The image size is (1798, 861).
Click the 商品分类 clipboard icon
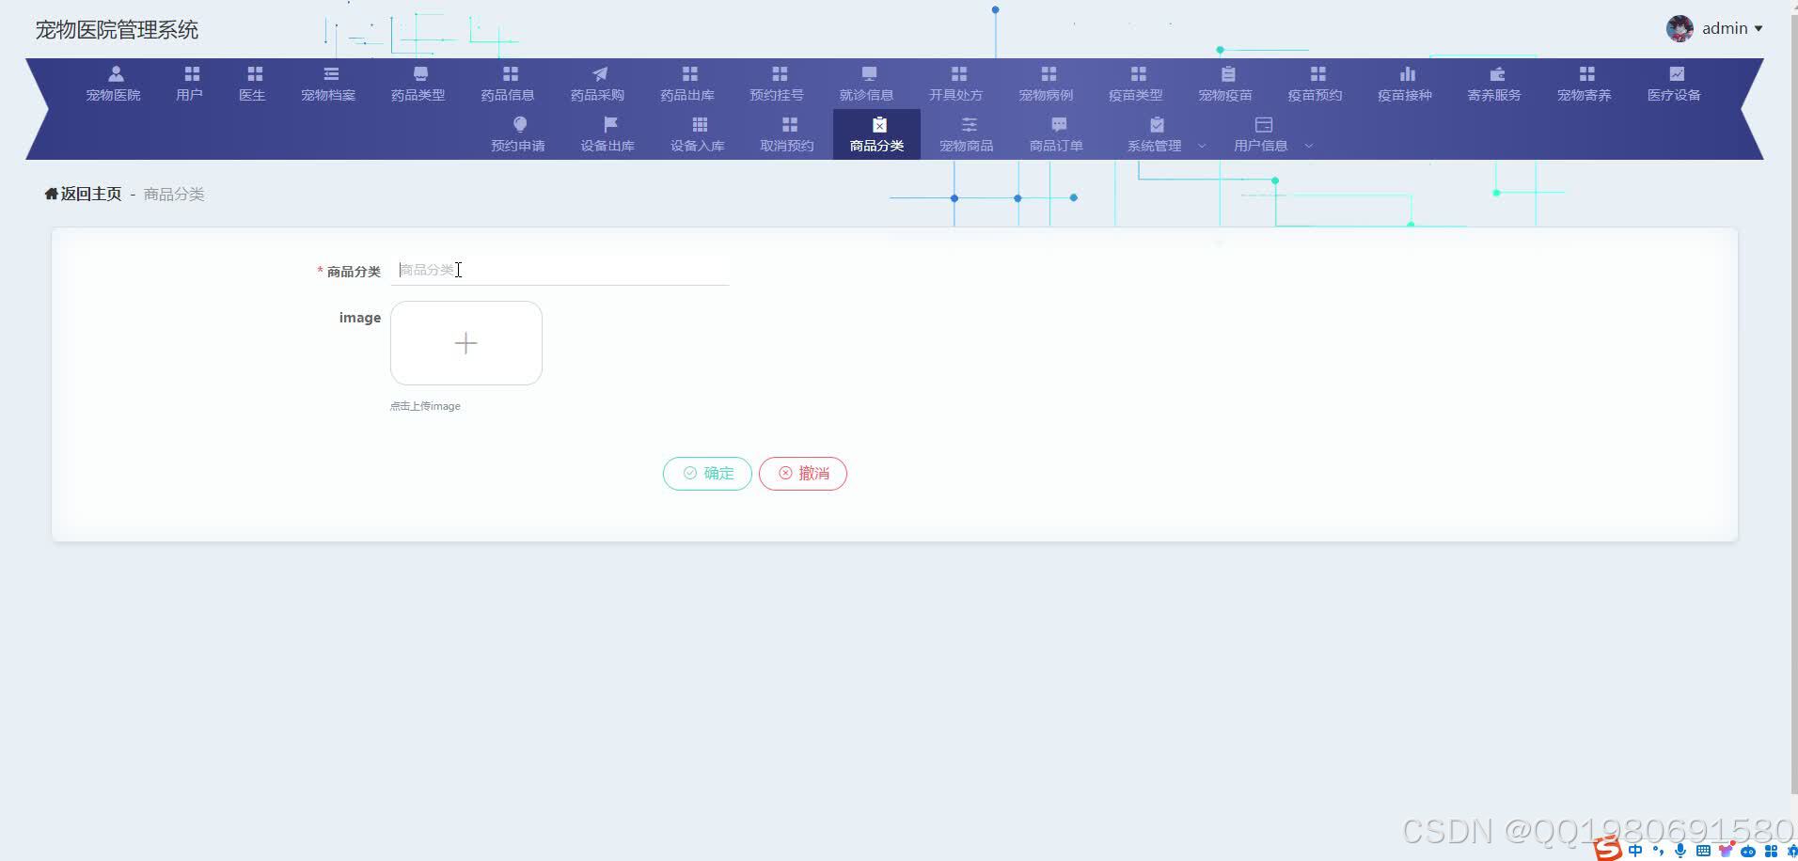click(x=879, y=124)
